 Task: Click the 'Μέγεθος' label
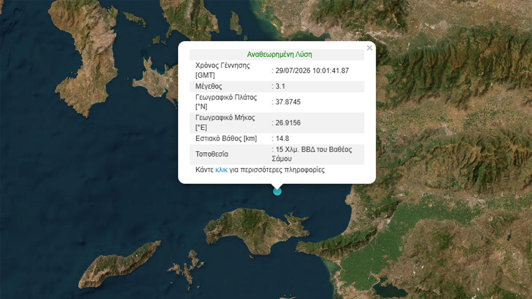click(x=209, y=86)
